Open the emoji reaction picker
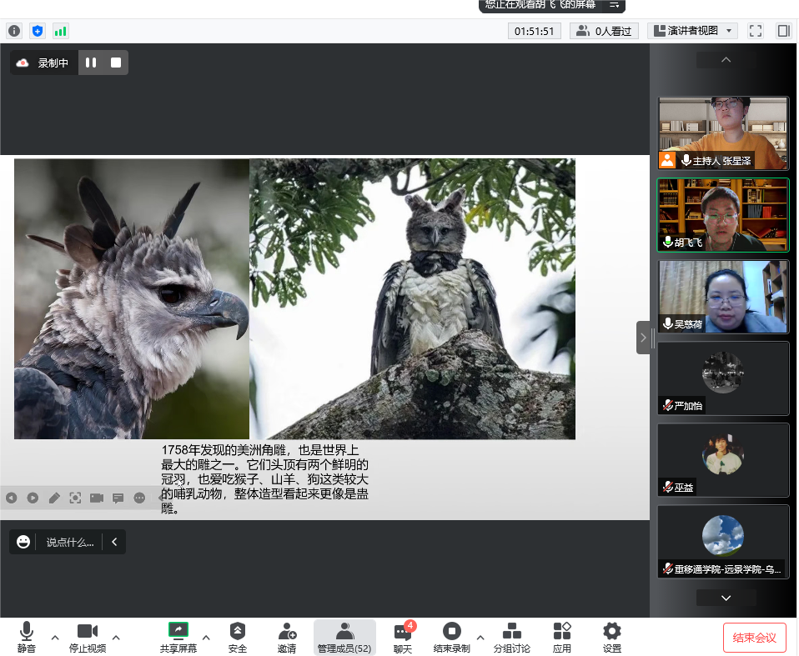Image resolution: width=799 pixels, height=656 pixels. (x=23, y=542)
